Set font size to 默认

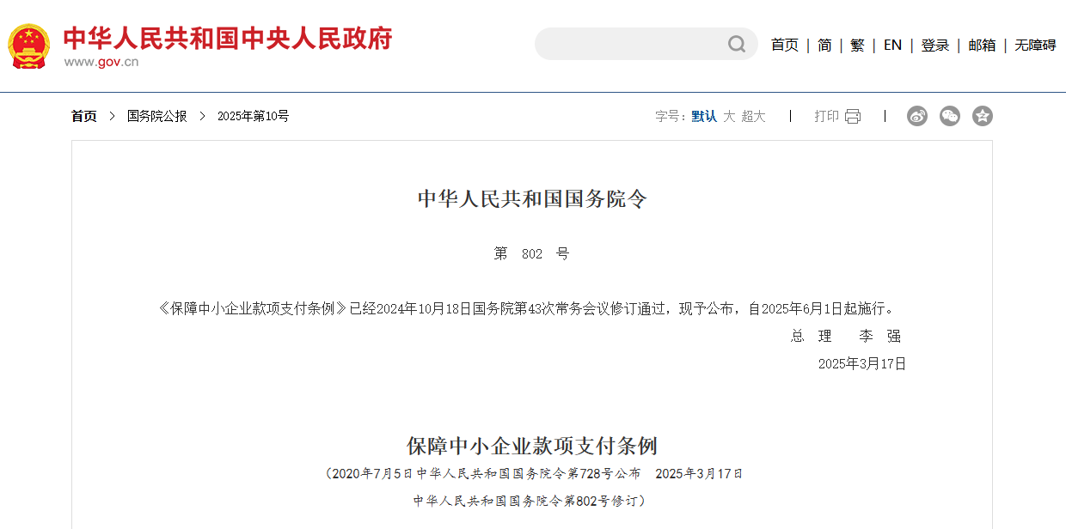(704, 116)
